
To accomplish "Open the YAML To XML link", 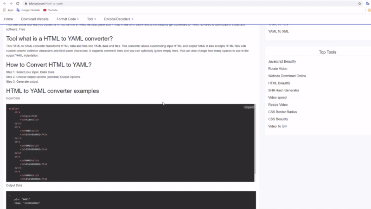I will tap(278, 31).
